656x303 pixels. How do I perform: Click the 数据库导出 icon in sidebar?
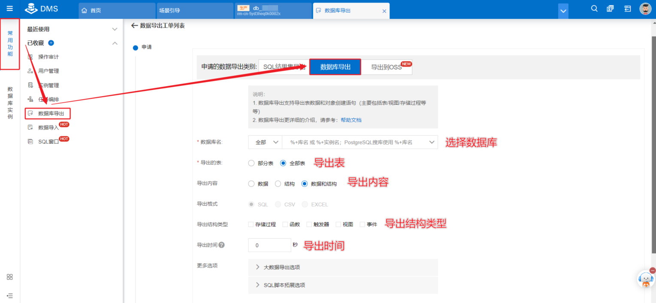click(30, 113)
